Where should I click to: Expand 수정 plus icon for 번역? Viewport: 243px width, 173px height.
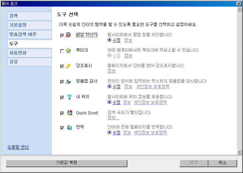(109, 132)
